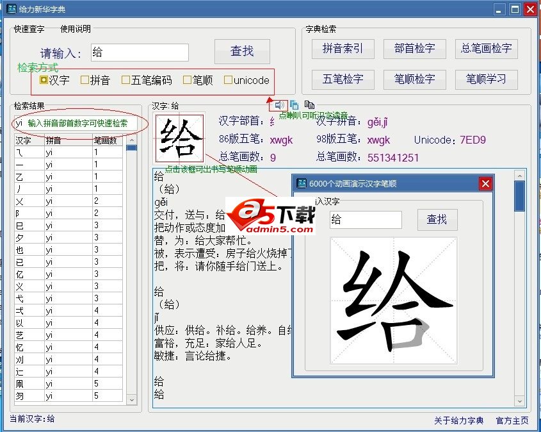This screenshot has height=432, width=541.
Task: Open the 官方主页 link
Action: pos(512,420)
